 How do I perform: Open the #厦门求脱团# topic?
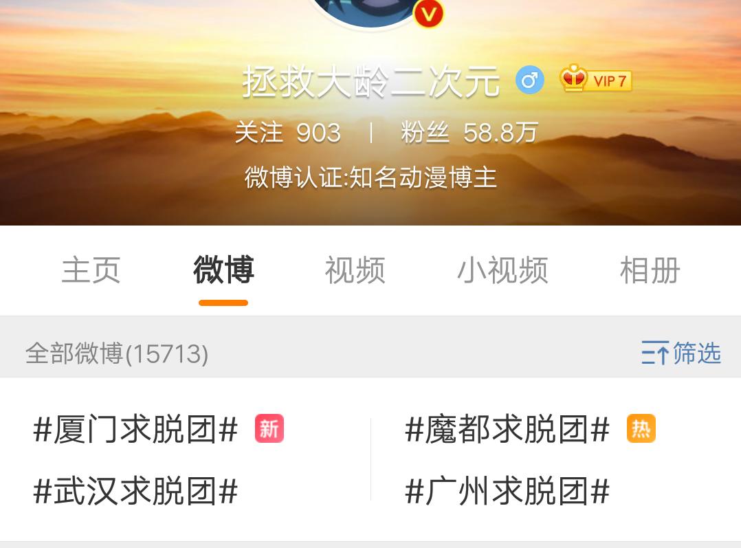[135, 429]
